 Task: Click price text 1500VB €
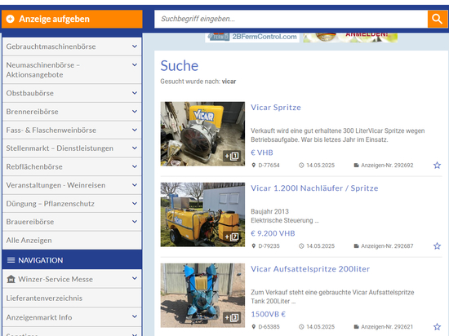coord(268,314)
